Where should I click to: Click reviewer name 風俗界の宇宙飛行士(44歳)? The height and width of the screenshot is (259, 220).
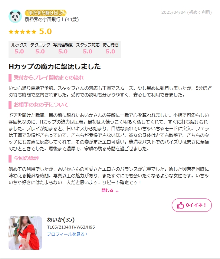52,20
